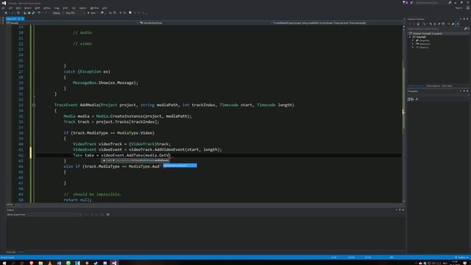The width and height of the screenshot is (471, 265).
Task: Expand the Class1.cs node in Solution Explorer
Action: pos(413,47)
